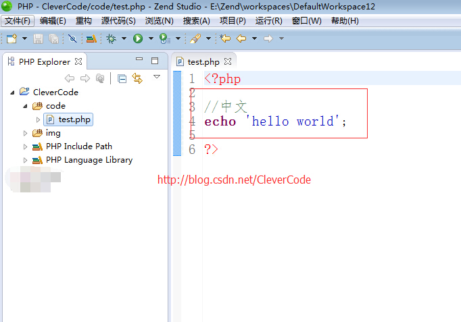461x322 pixels.
Task: Open the 运行(R) menu
Action: [269, 21]
